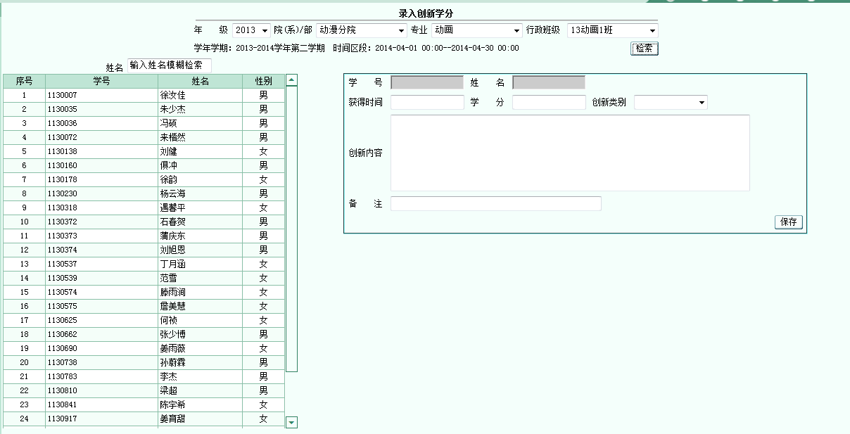The image size is (850, 434).
Task: Focus the 姓名 fuzzy search input box
Action: click(169, 65)
